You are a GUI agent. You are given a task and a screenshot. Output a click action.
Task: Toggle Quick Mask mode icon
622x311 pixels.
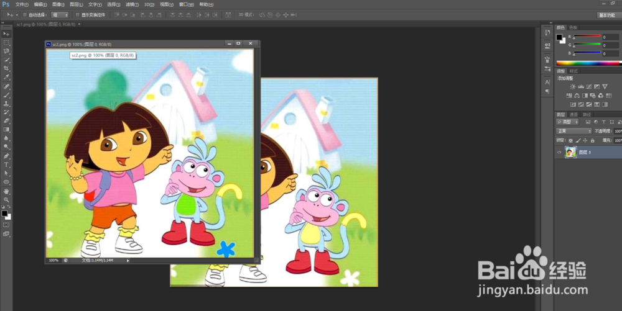tap(6, 225)
